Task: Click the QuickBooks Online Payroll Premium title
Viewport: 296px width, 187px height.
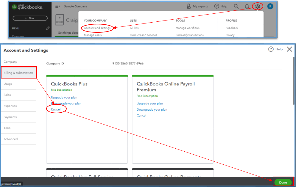Action: 166,87
